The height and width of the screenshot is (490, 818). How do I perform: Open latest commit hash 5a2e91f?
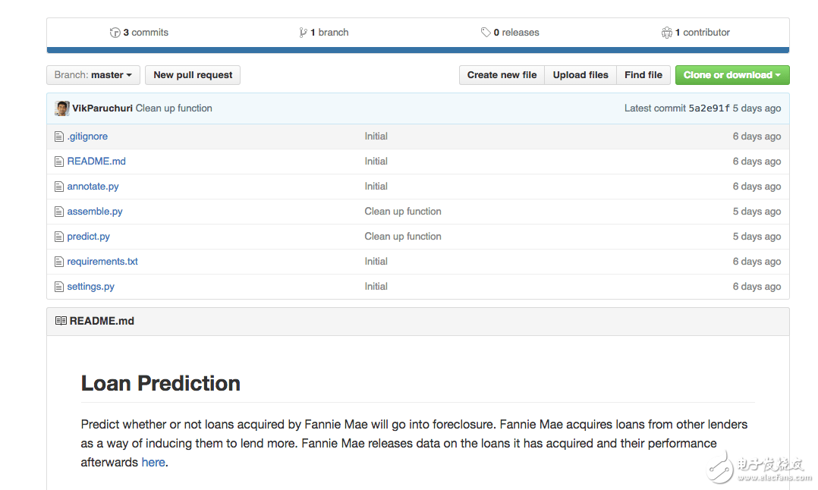[x=709, y=108]
